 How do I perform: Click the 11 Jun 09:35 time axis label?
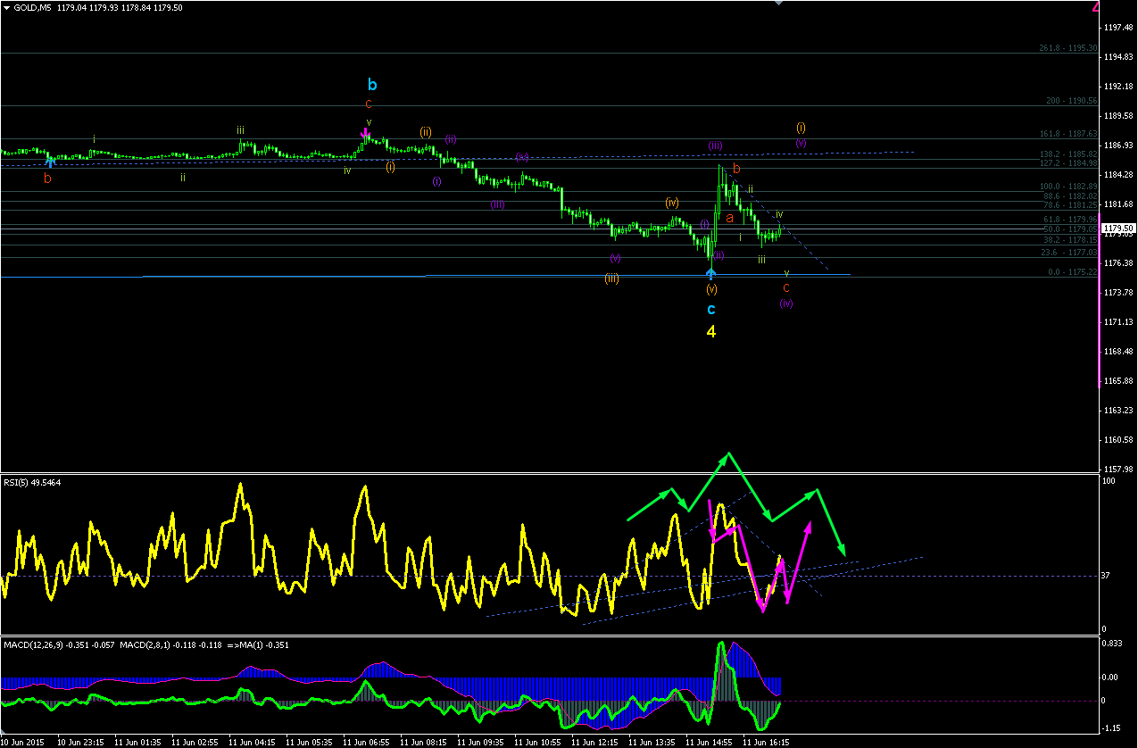(x=481, y=742)
